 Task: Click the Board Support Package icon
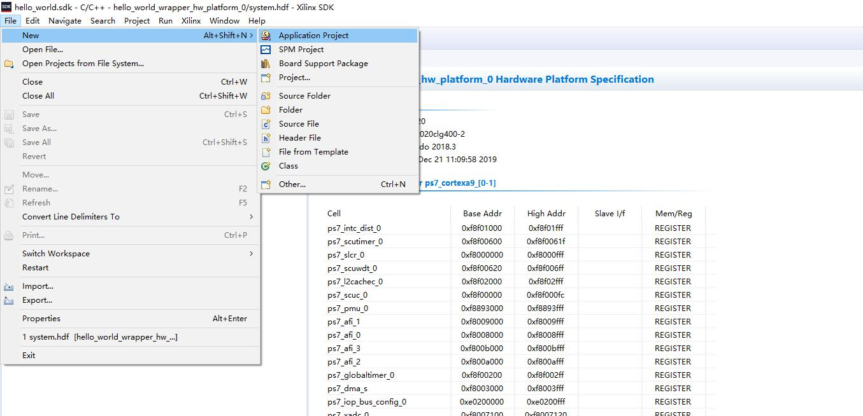pos(266,64)
